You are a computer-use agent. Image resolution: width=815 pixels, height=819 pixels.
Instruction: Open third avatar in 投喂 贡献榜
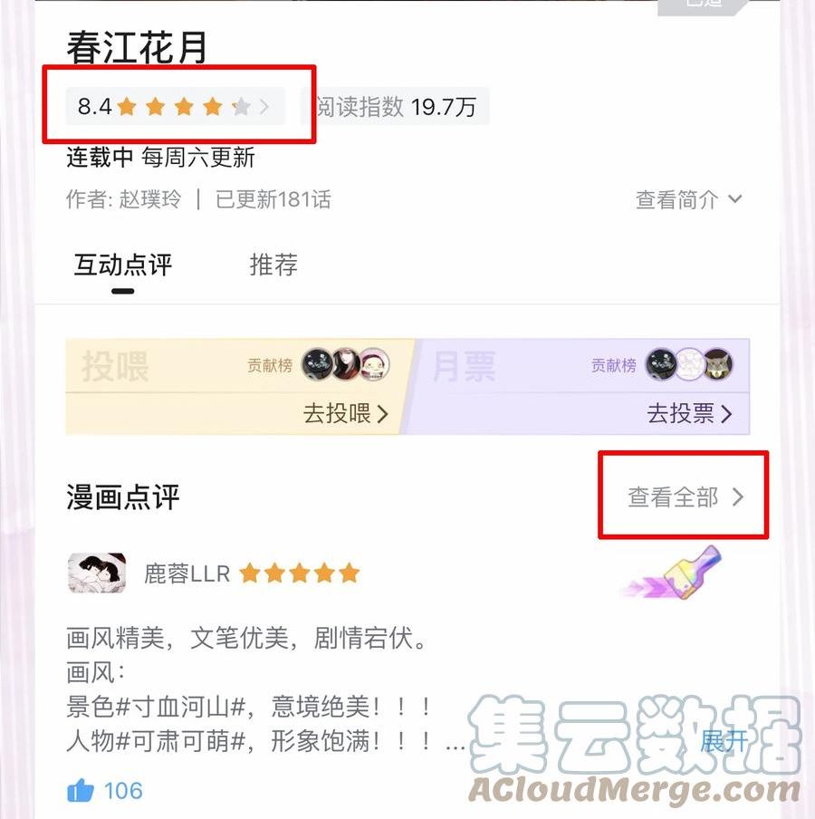(374, 364)
